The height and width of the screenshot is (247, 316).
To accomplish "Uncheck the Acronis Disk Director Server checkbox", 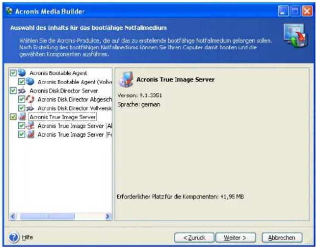I will click(x=13, y=90).
